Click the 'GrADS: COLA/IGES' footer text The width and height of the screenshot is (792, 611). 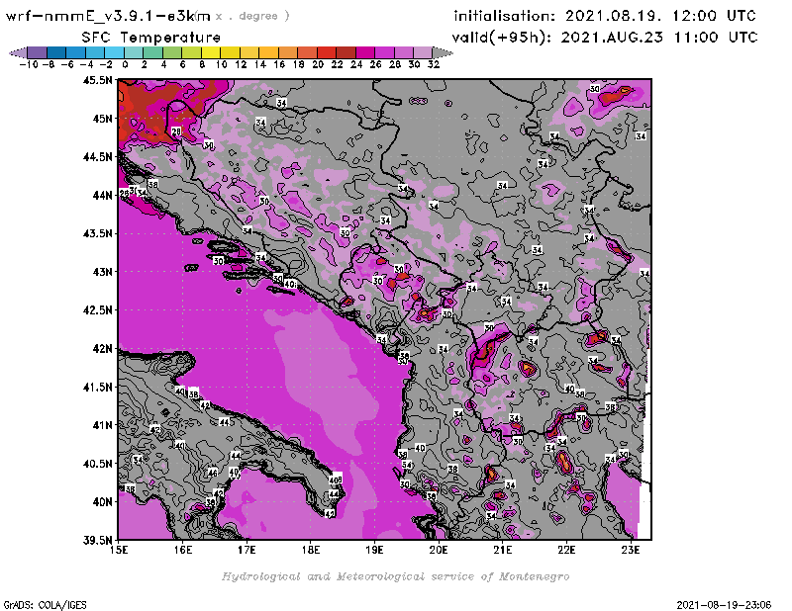pos(45,605)
